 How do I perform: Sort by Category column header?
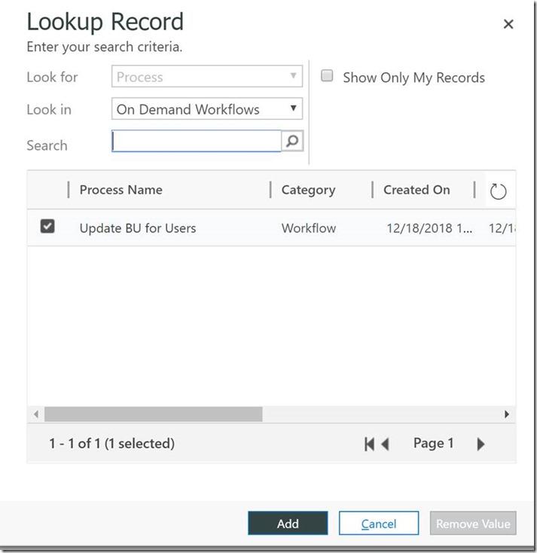coord(308,190)
